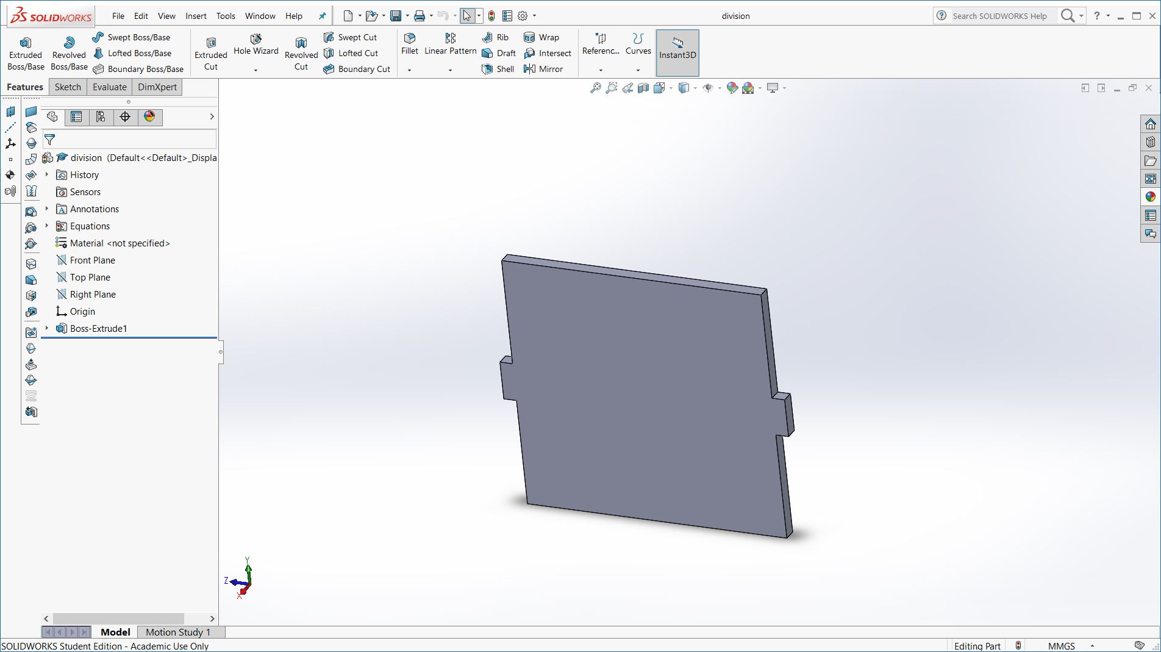Open SOLIDWORKS Resources in task pane

pos(1151,124)
